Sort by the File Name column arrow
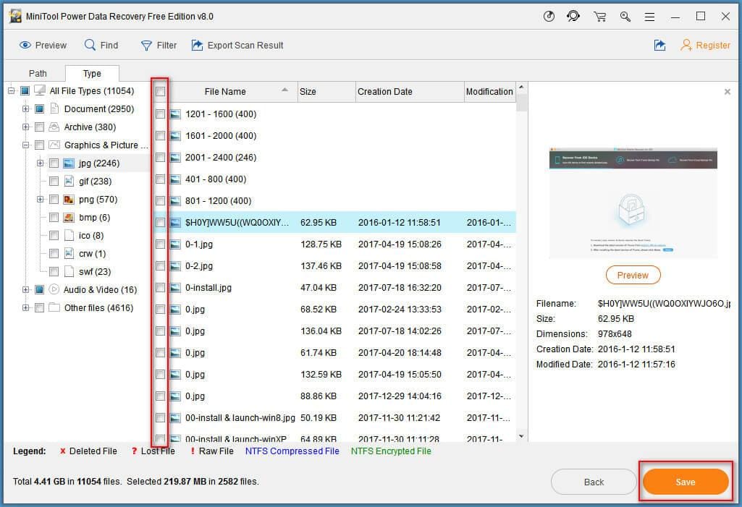This screenshot has width=742, height=507. point(285,90)
